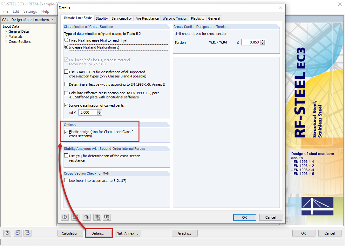Open the Edit menu

(16, 11)
